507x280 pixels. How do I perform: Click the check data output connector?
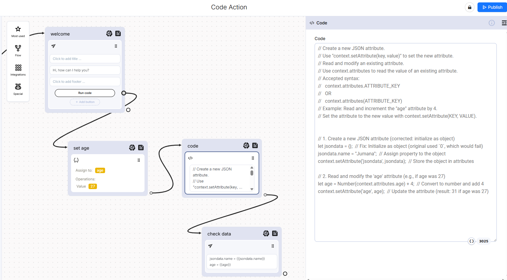pos(285,274)
